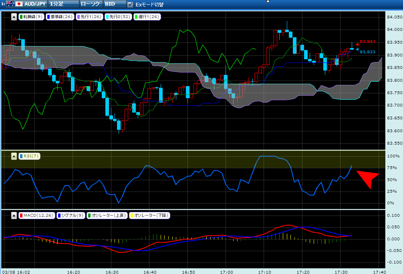The width and height of the screenshot is (403, 274).
Task: Click the 03/08 16:02 time label
Action: tap(16, 272)
